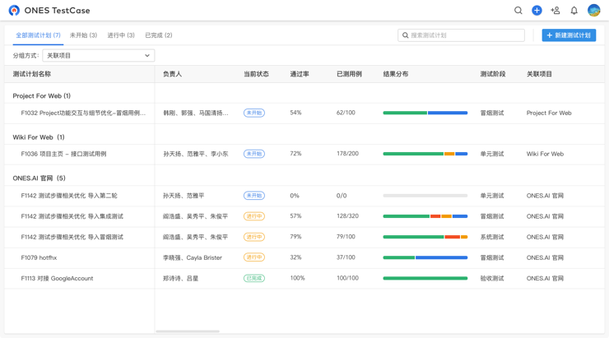Click the 已完成 status badge on F1113
The height and width of the screenshot is (338, 609).
click(253, 278)
